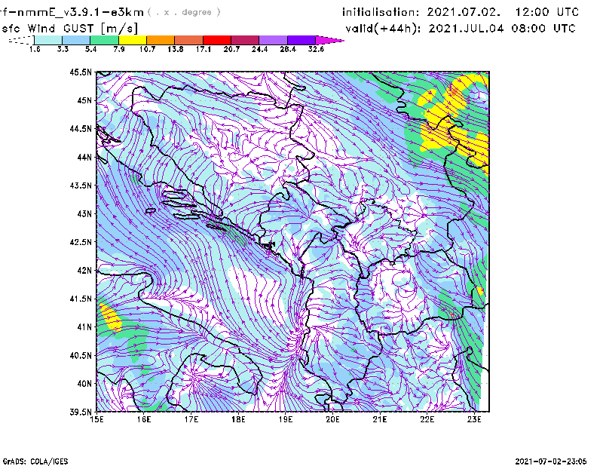Click the '( . x . degree )' resolution text
Viewport: 603px width, 466px height.
tap(184, 12)
